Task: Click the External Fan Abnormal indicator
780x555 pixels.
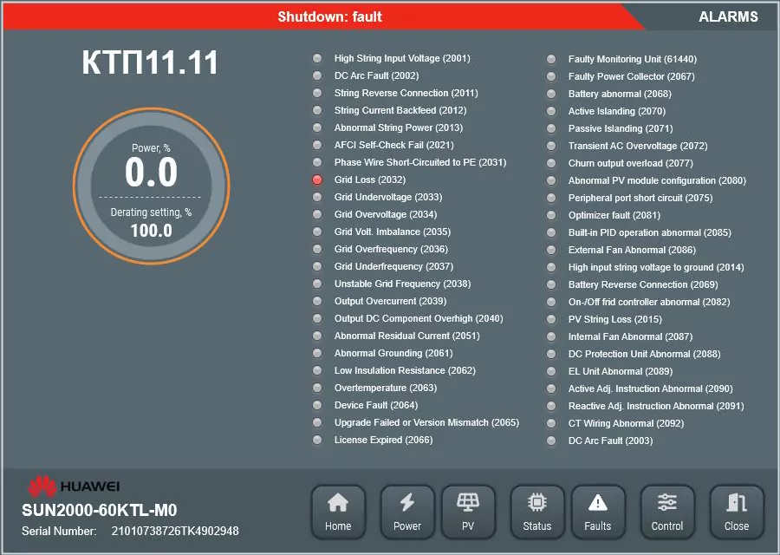Action: tap(551, 250)
